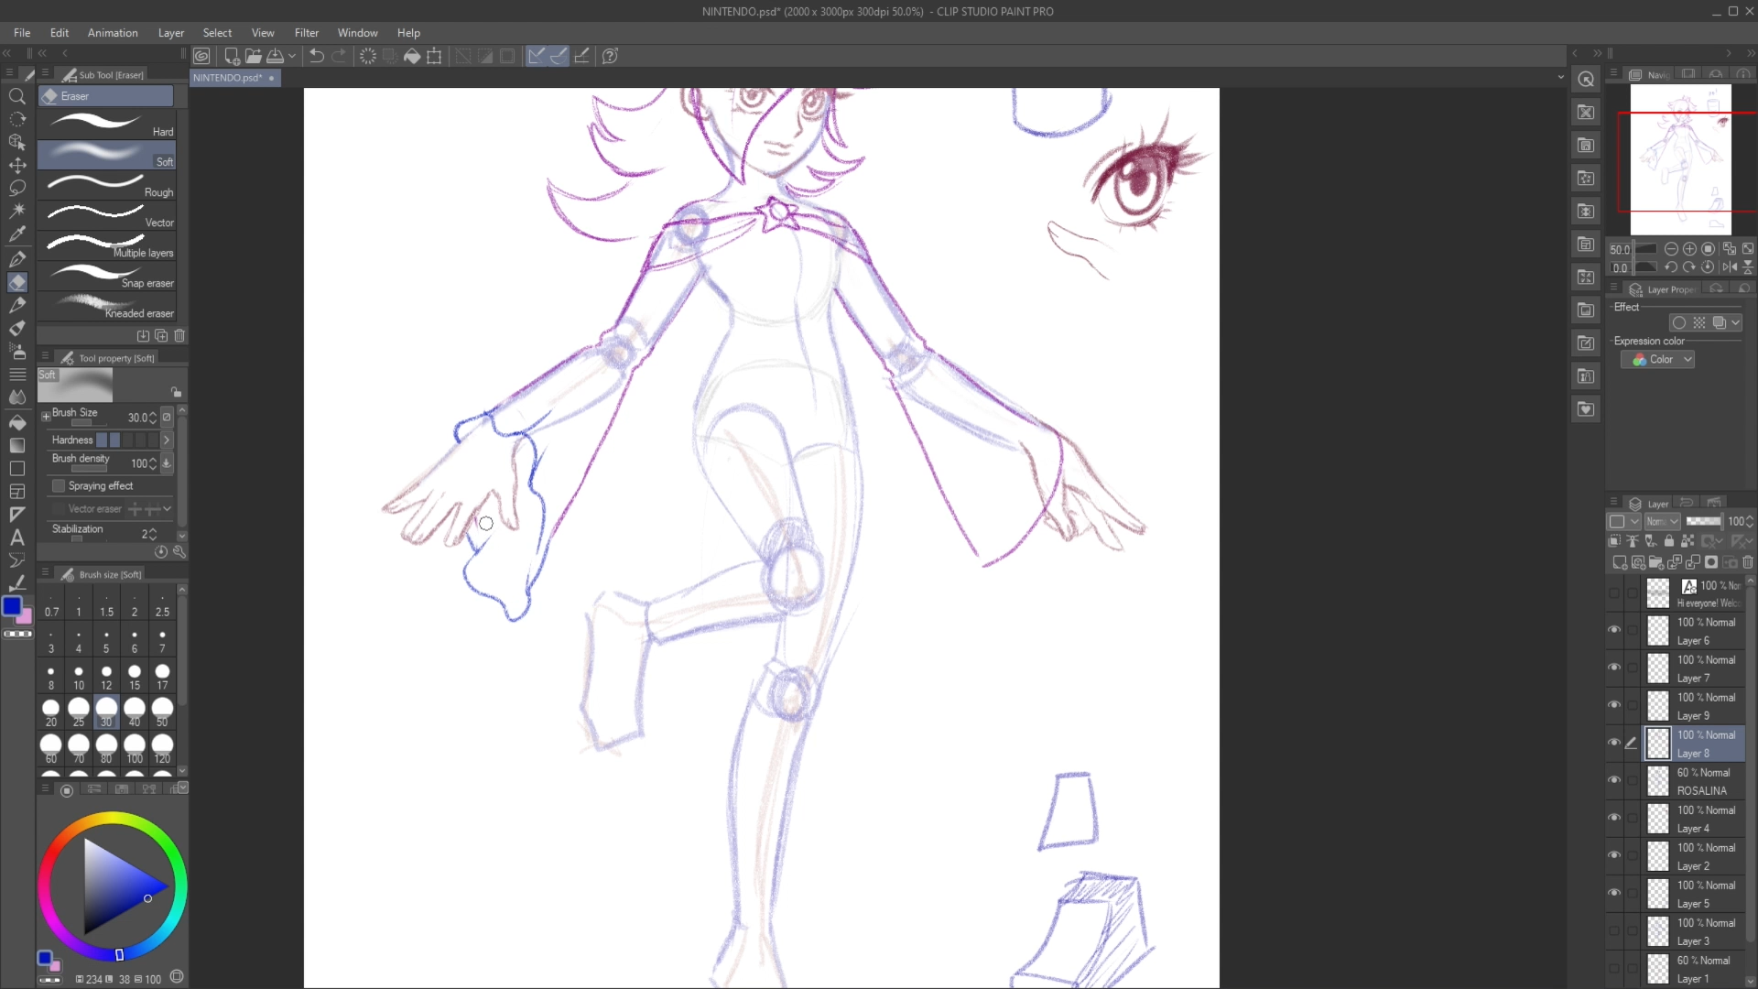Click the hue ring on color wheel
The height and width of the screenshot is (989, 1758).
pos(113,820)
